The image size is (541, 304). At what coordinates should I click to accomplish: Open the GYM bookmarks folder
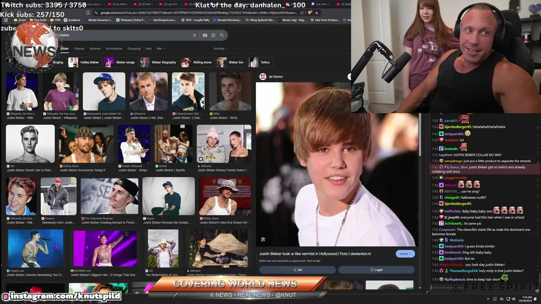(56, 20)
